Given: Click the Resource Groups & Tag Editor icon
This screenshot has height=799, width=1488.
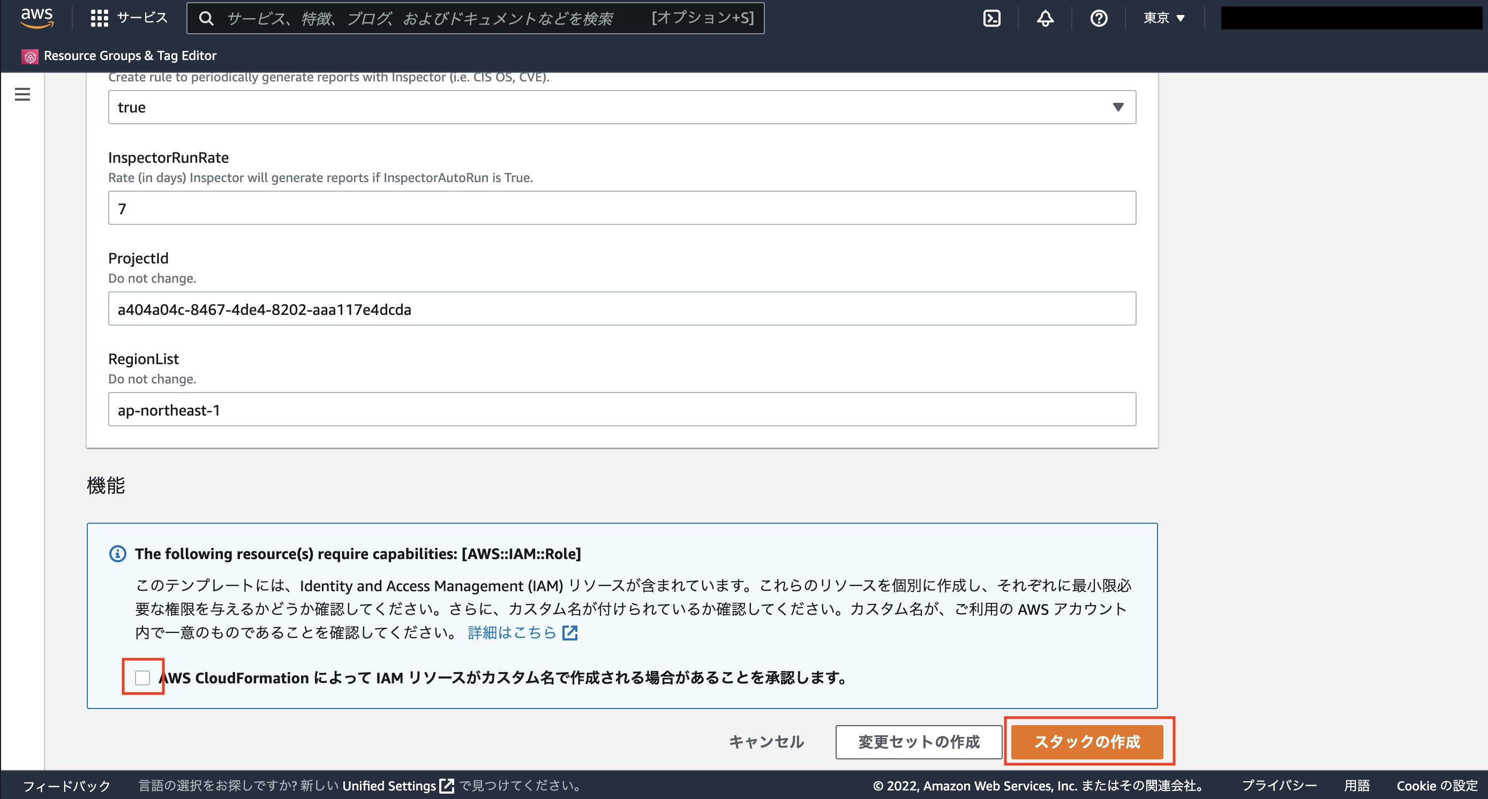Looking at the screenshot, I should pos(29,55).
